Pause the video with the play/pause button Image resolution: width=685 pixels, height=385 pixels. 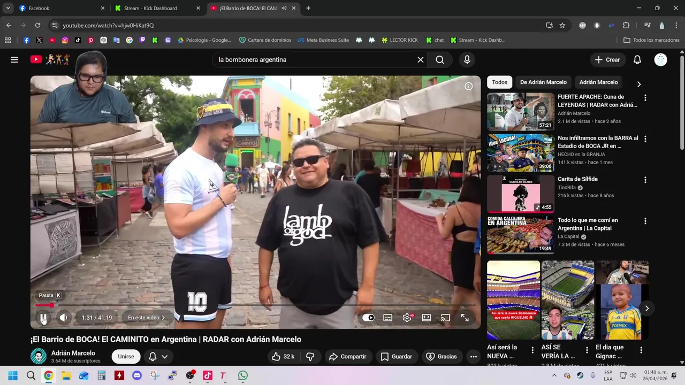(43, 318)
